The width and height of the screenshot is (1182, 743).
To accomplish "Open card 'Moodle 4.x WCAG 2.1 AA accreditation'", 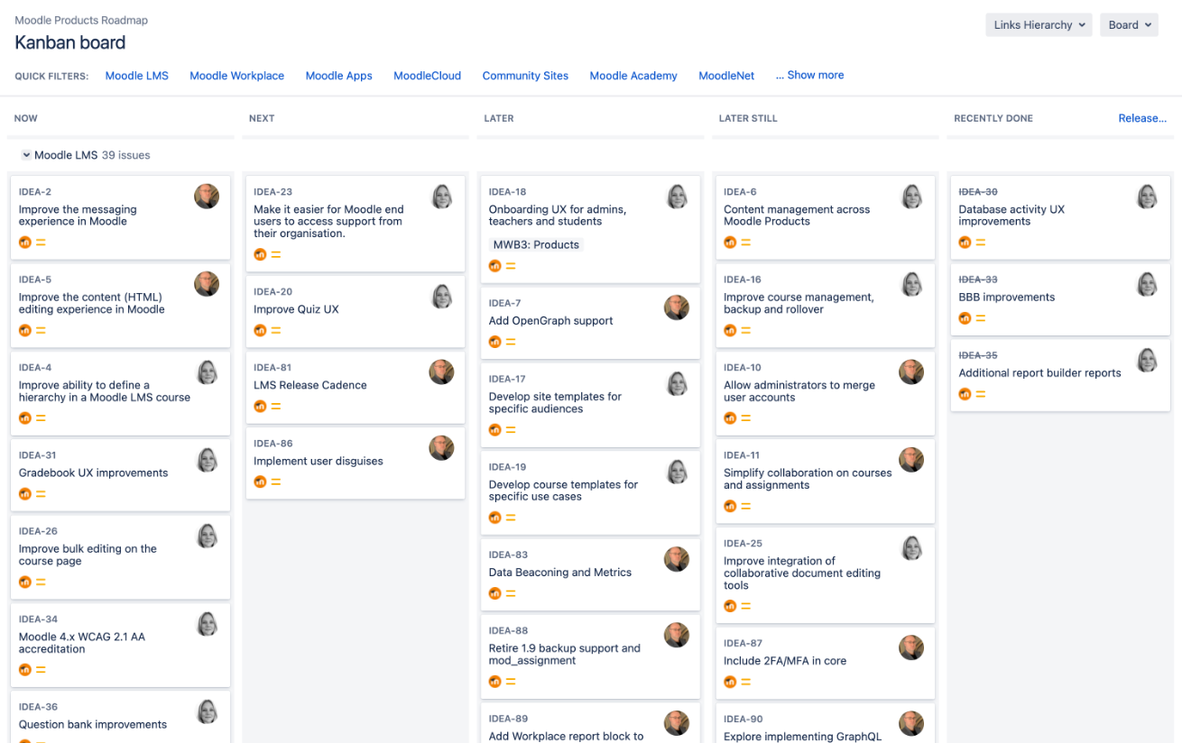I will [121, 645].
